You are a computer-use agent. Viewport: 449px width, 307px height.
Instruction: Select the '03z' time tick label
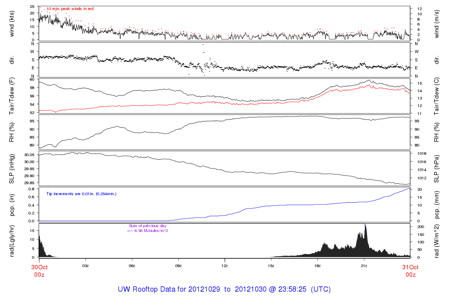click(x=86, y=266)
